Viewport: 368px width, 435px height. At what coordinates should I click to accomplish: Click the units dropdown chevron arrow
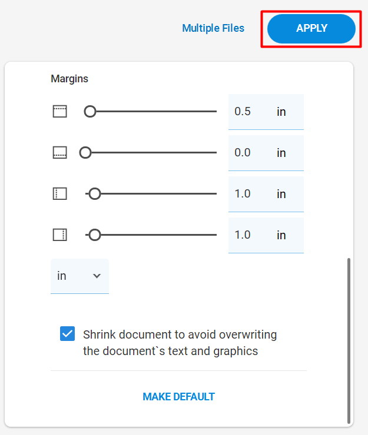97,276
